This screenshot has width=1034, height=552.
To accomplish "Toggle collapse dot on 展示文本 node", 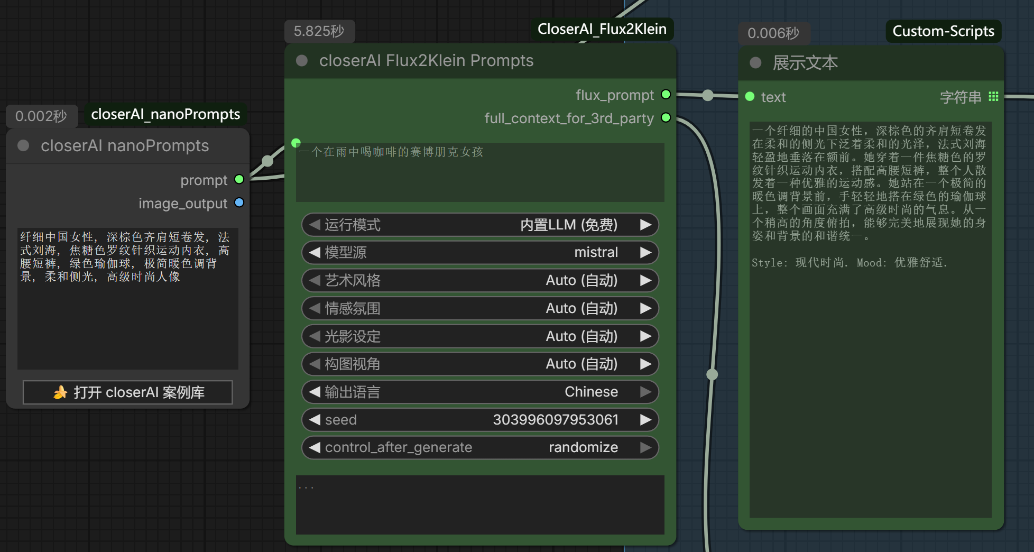I will [x=755, y=63].
